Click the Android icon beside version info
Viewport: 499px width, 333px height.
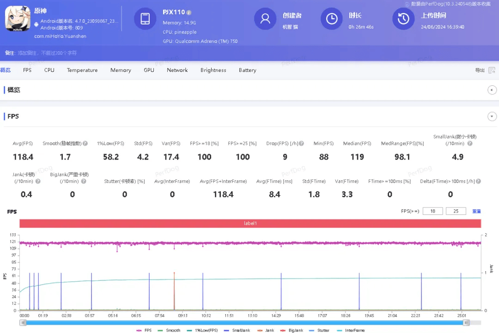point(37,24)
